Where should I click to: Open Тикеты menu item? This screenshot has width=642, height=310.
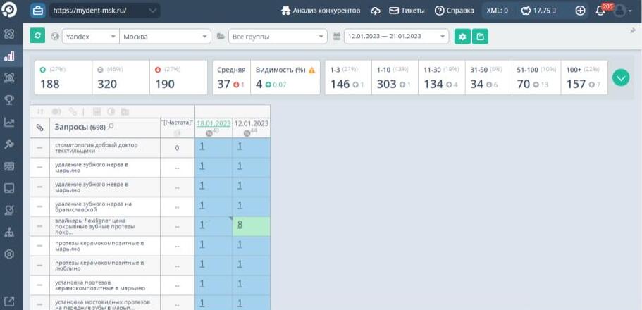(x=407, y=11)
